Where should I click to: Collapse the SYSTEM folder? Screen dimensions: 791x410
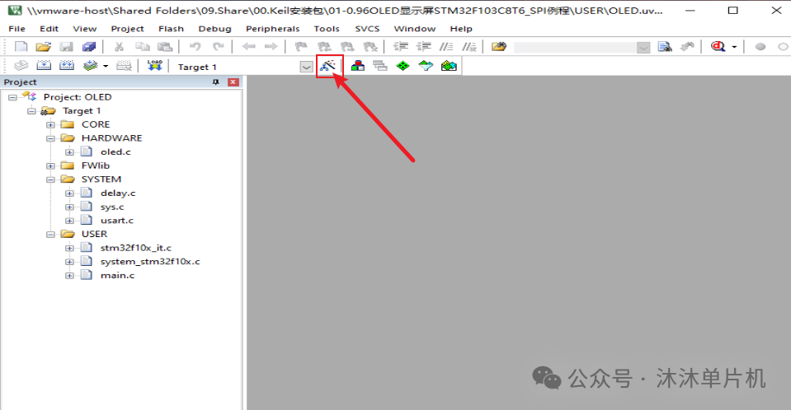[50, 179]
